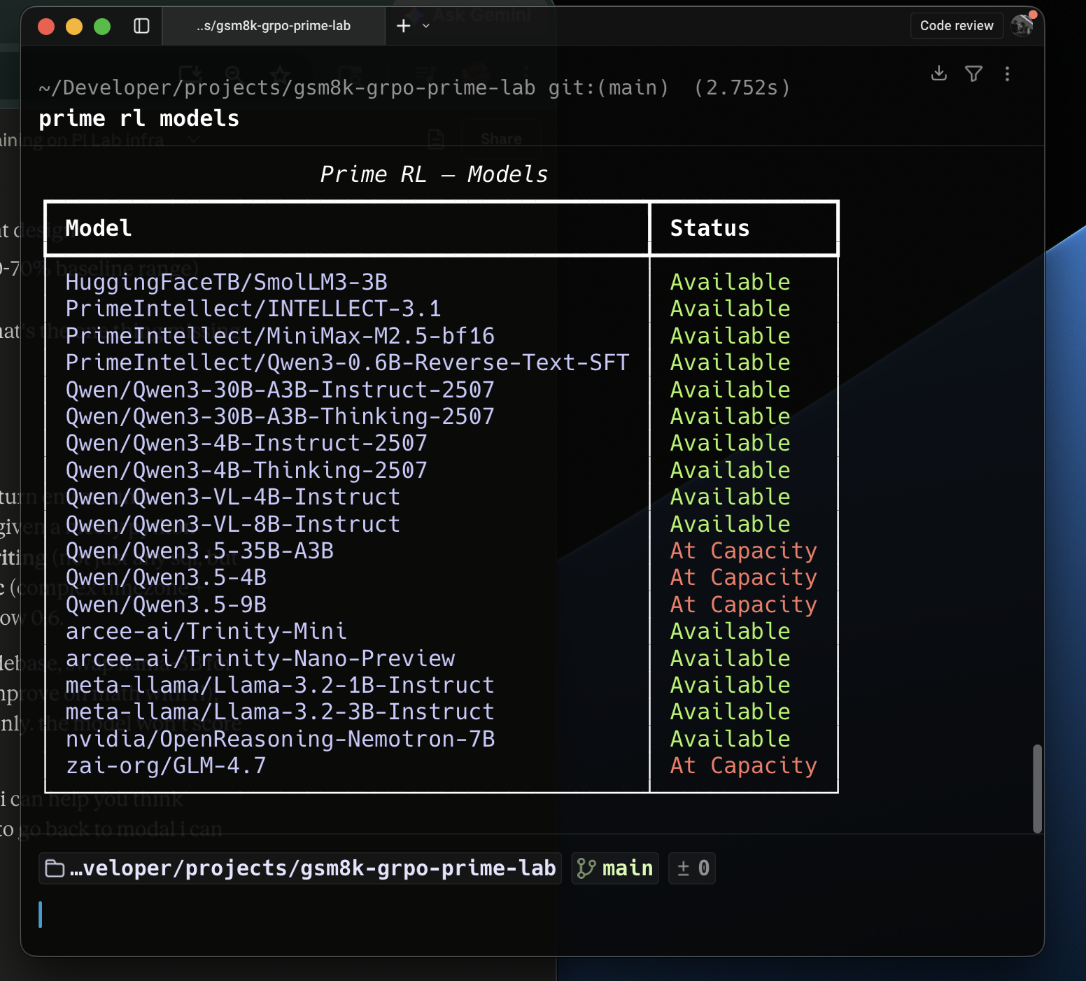Open the Code review panel
This screenshot has height=981, width=1086.
[956, 26]
